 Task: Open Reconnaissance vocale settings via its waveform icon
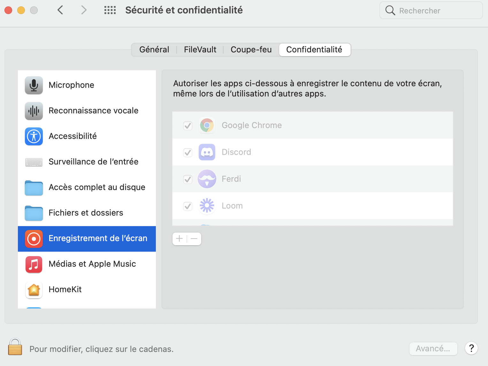point(34,111)
